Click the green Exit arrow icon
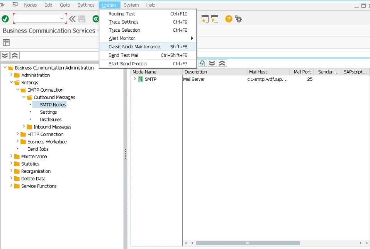Image resolution: width=370 pixels, height=249 pixels. coord(95,19)
